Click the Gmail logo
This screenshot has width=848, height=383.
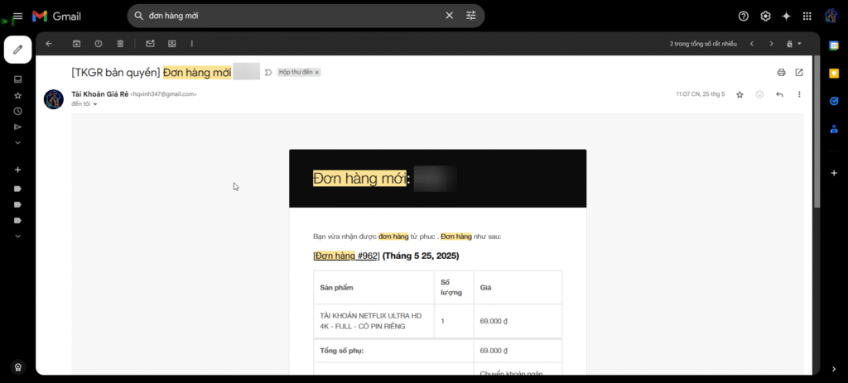pyautogui.click(x=57, y=17)
